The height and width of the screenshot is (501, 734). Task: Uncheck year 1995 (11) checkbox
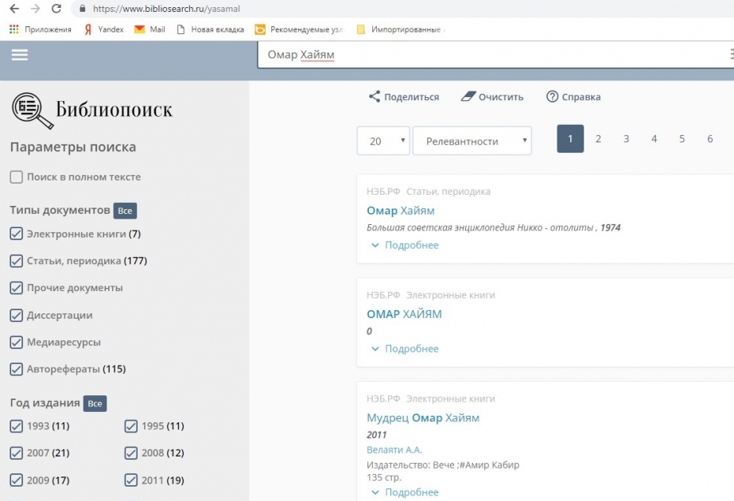click(x=131, y=426)
